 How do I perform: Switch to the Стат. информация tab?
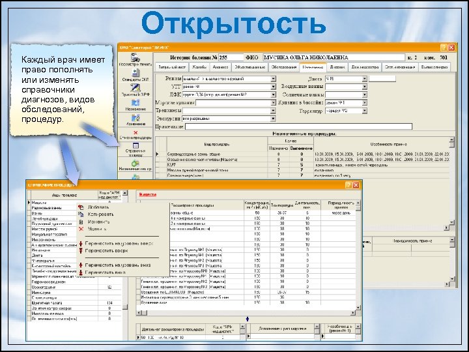399,67
